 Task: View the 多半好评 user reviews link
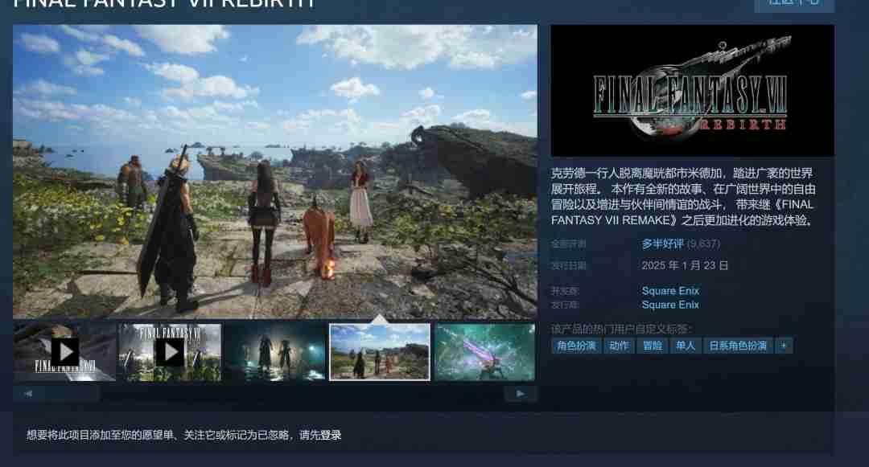point(663,244)
